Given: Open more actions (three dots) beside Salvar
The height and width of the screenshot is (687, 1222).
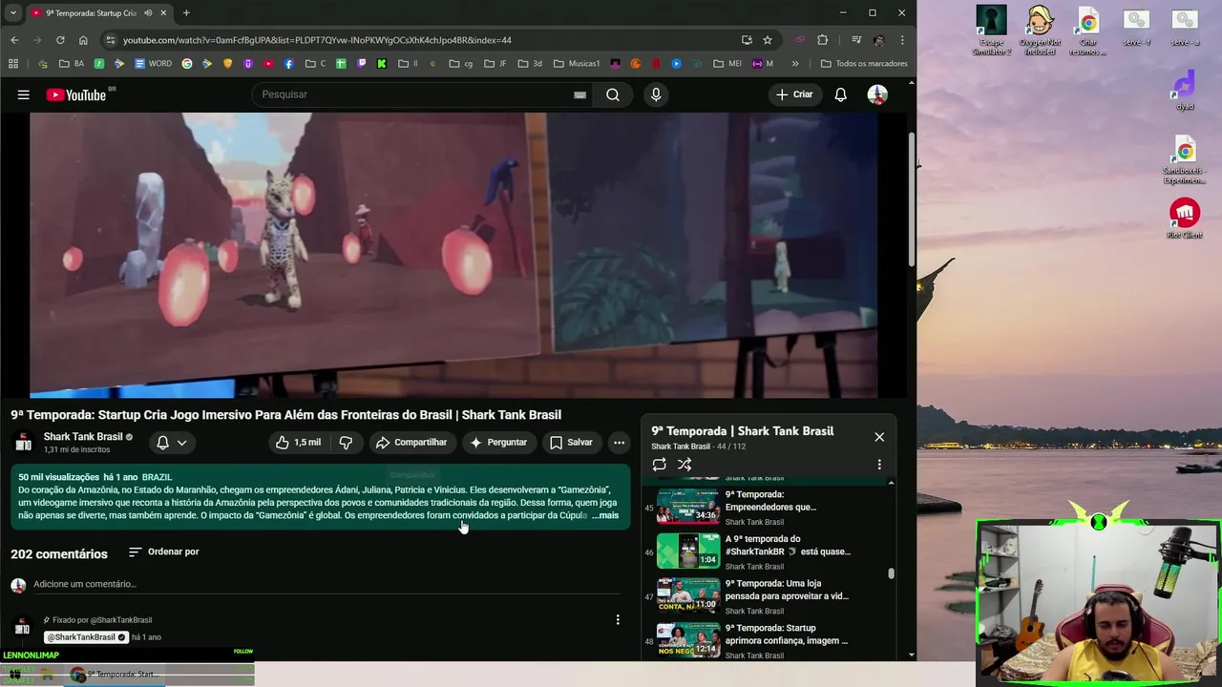Looking at the screenshot, I should 619,442.
